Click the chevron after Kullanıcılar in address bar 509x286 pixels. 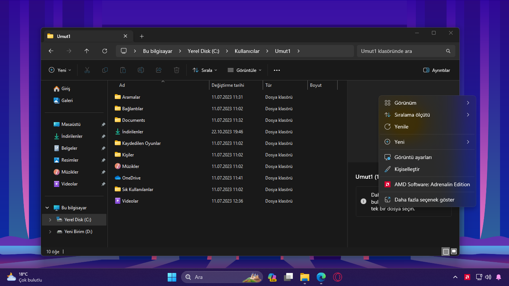[x=267, y=51]
